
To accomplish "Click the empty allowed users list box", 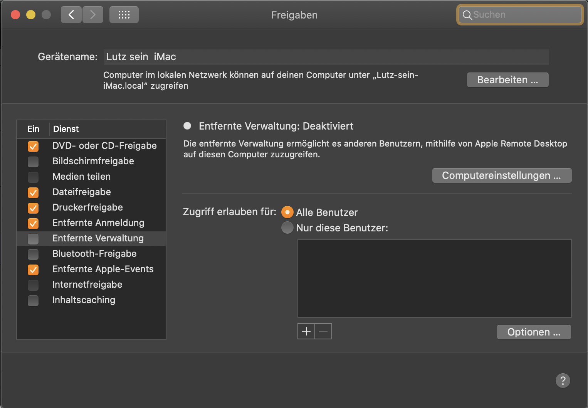I will 434,278.
